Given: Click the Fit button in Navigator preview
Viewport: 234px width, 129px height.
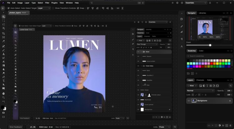Looking at the screenshot, I should point(200,37).
